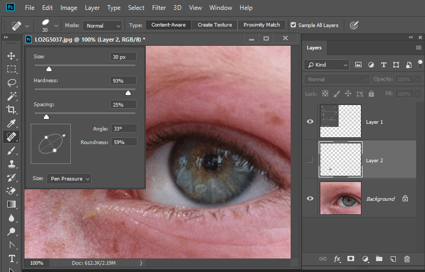Open the Size control Pen Pressure dropdown
This screenshot has height=272, width=425.
(x=69, y=178)
